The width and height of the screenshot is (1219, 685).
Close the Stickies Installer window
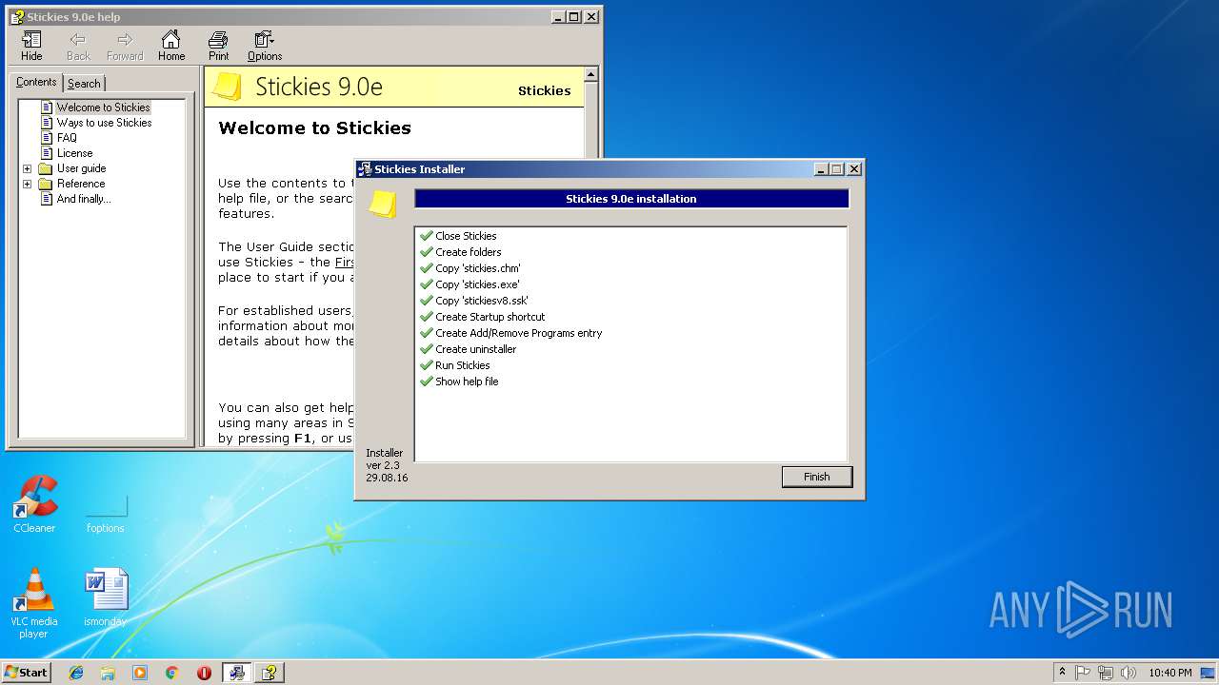(854, 169)
